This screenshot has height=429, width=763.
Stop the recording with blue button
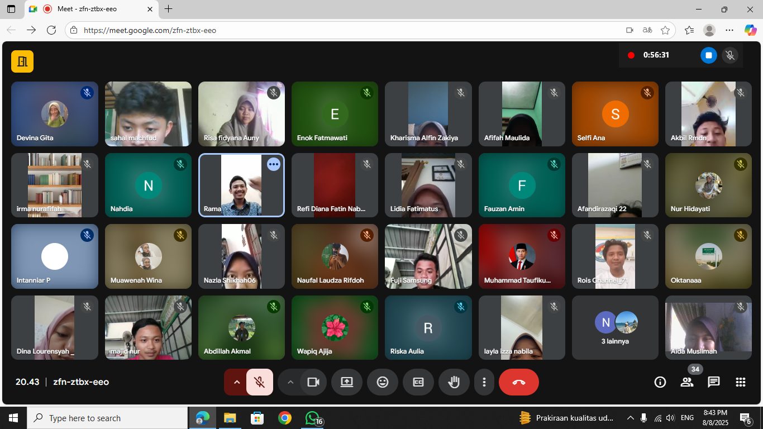click(709, 55)
